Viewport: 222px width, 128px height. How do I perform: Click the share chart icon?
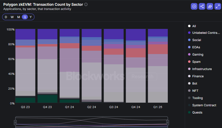[202, 6]
